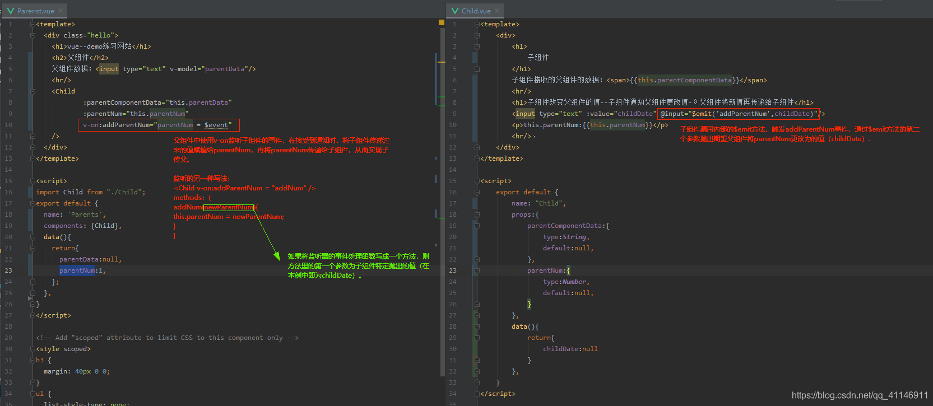
Task: Click "components: {Child}," code line
Action: (82, 226)
